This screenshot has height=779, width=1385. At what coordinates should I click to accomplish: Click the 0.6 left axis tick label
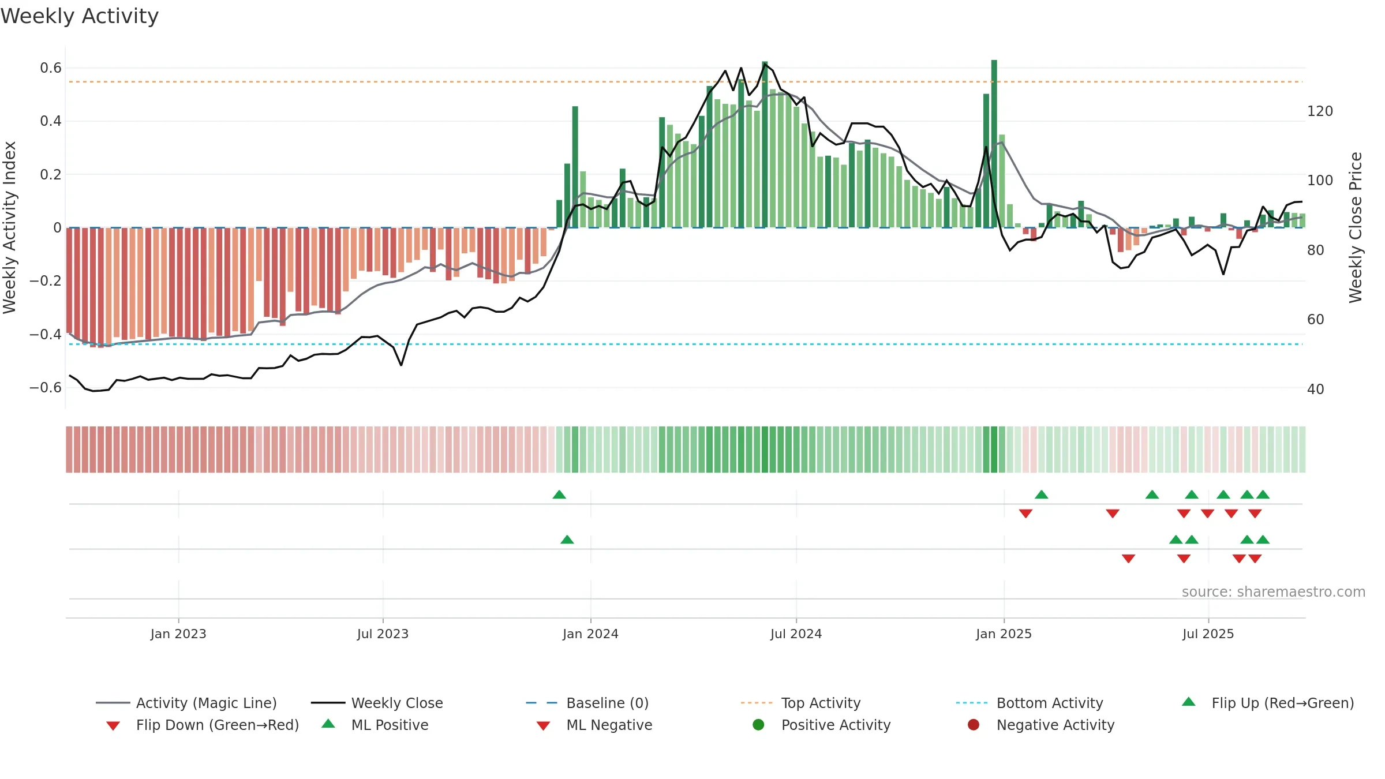(51, 68)
